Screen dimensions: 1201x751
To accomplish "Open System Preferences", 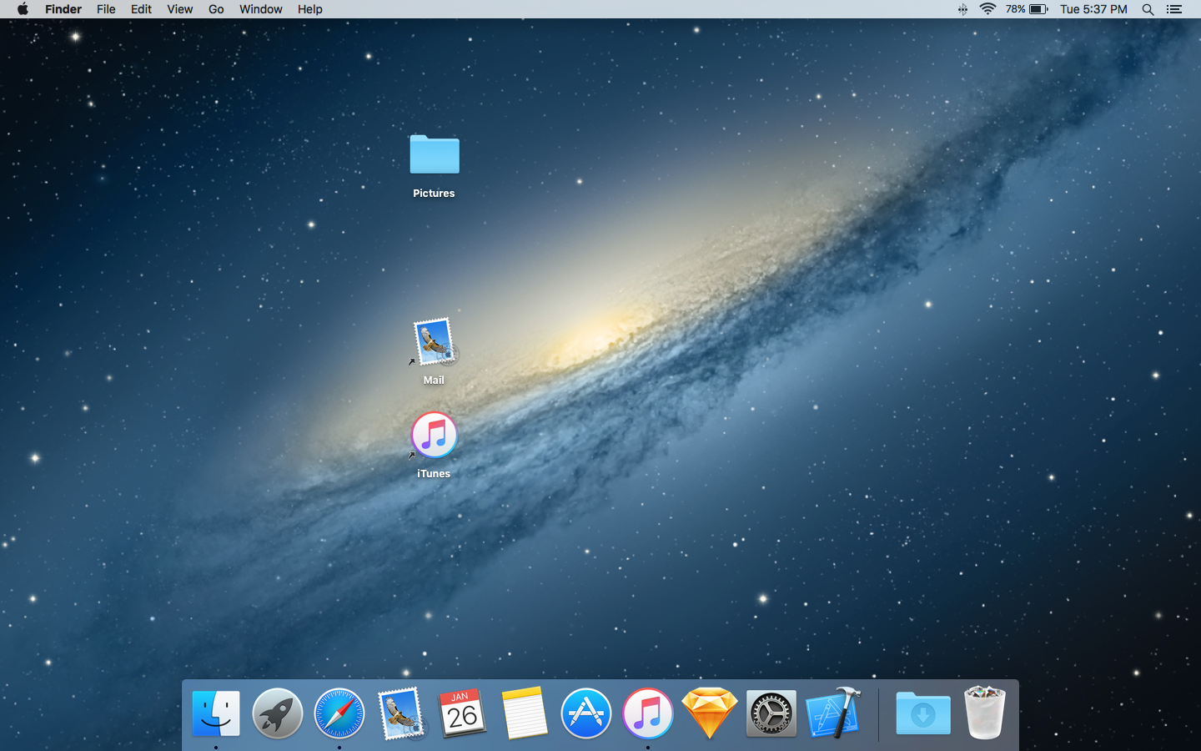I will coord(771,713).
